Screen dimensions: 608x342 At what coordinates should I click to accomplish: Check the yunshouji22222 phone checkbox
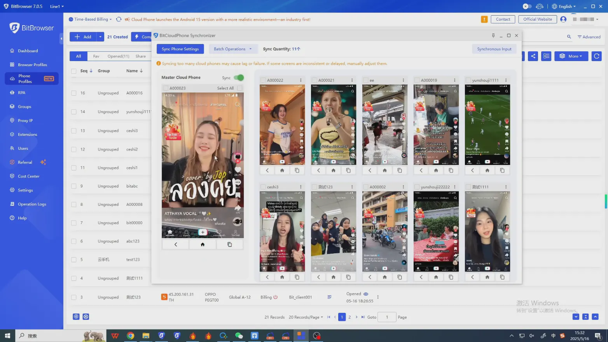click(x=417, y=187)
